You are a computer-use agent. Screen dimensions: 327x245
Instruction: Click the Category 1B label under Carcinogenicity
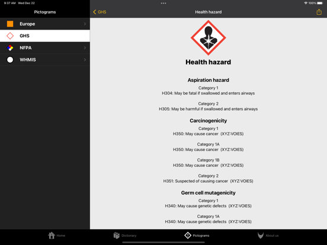click(209, 160)
